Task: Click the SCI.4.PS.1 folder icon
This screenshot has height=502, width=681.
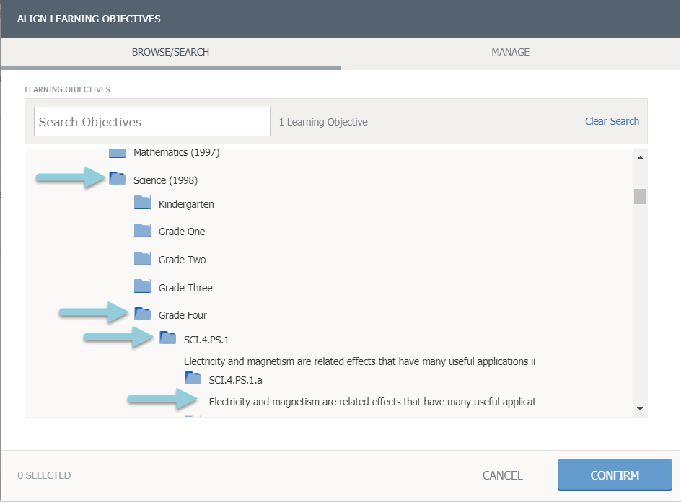Action: click(167, 338)
